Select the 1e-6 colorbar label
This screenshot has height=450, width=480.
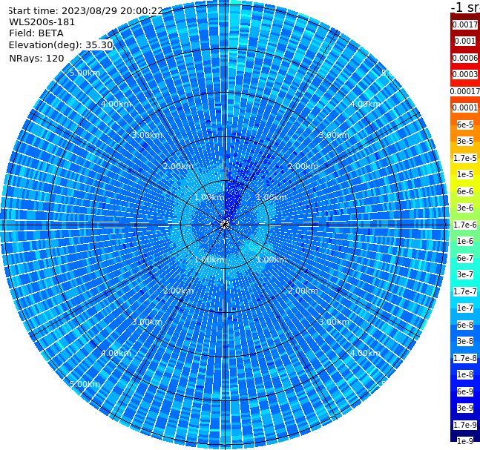(x=464, y=241)
